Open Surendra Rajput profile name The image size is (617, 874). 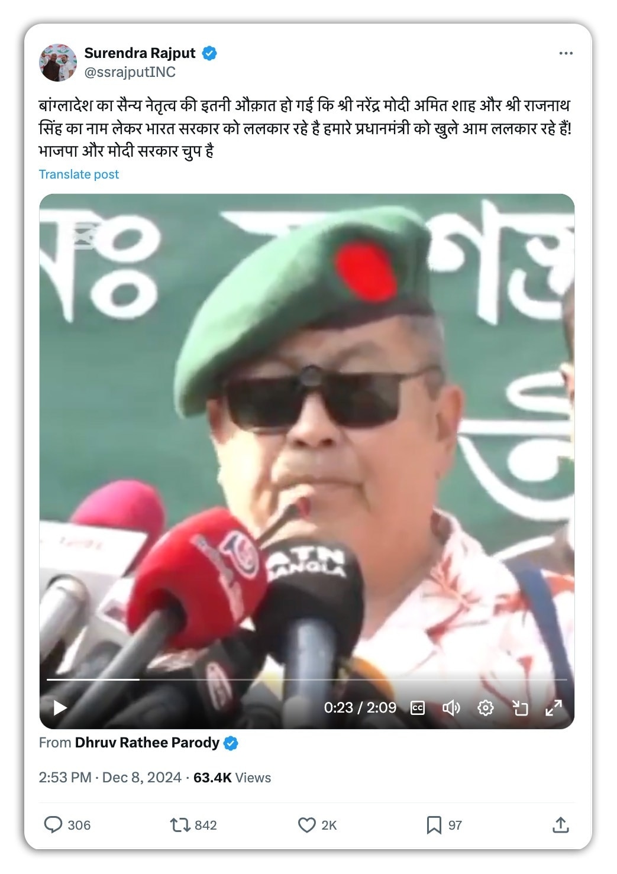click(x=140, y=53)
